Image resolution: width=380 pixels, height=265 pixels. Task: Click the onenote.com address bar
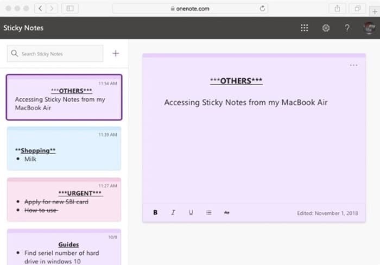click(190, 9)
